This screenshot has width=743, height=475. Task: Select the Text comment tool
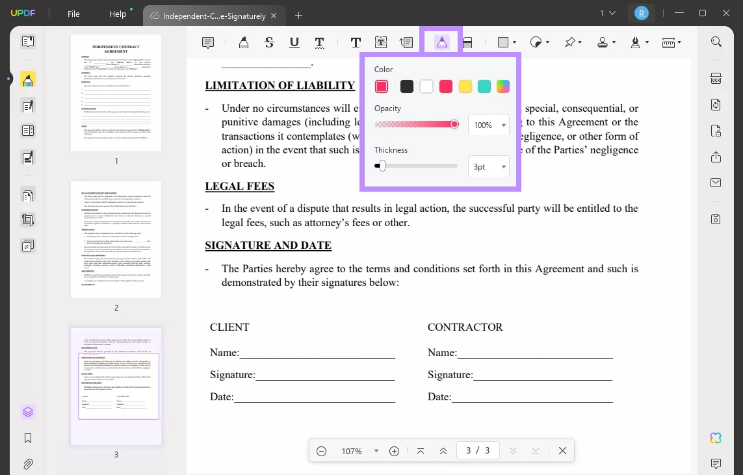(356, 43)
